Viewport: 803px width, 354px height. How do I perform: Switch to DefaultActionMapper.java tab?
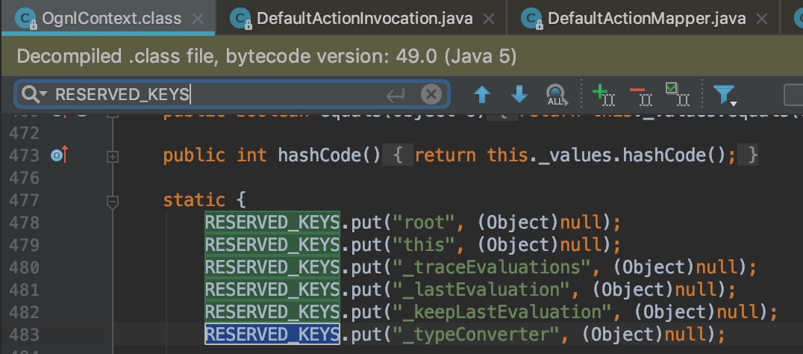[x=643, y=19]
